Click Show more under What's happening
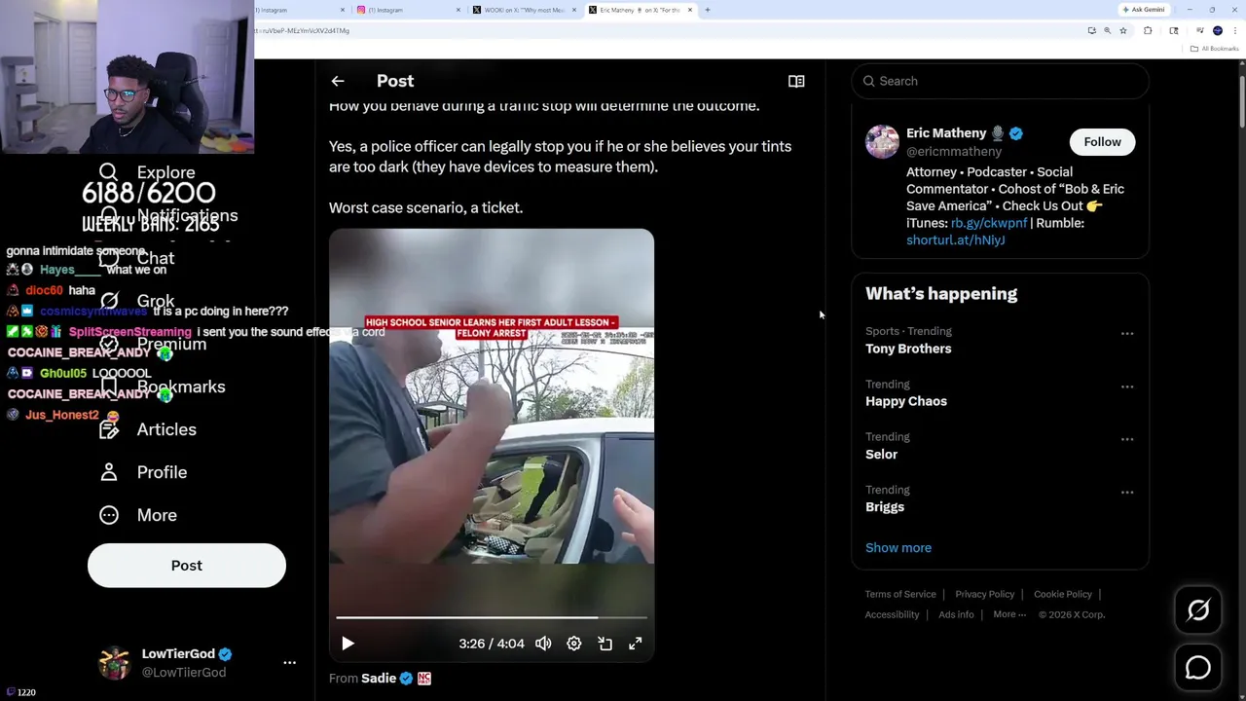The height and width of the screenshot is (701, 1246). pyautogui.click(x=898, y=547)
